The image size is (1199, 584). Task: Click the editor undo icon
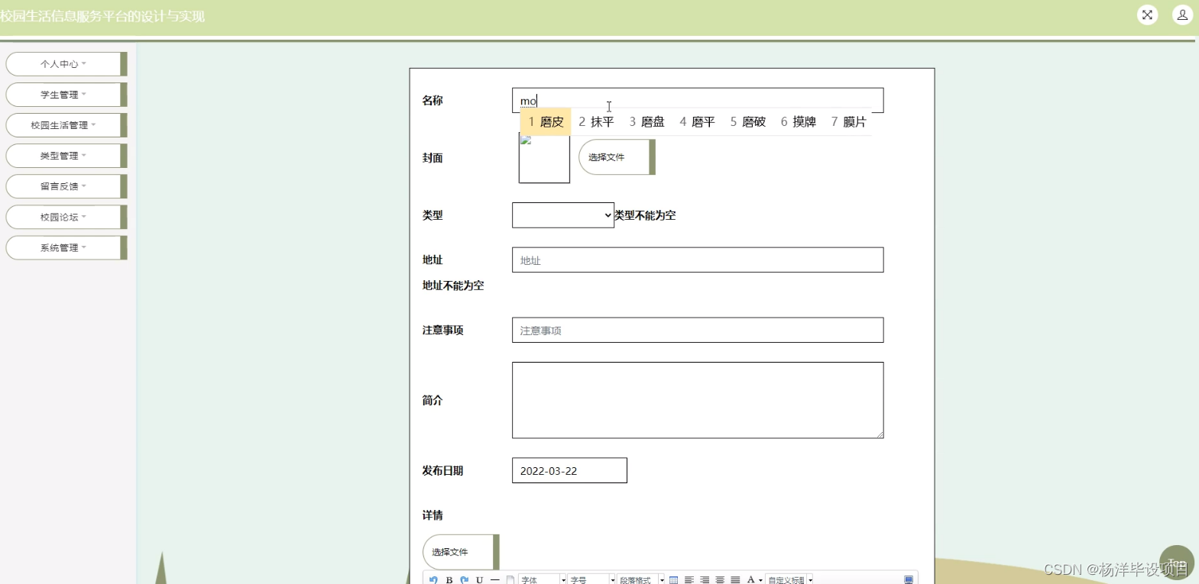tap(433, 580)
